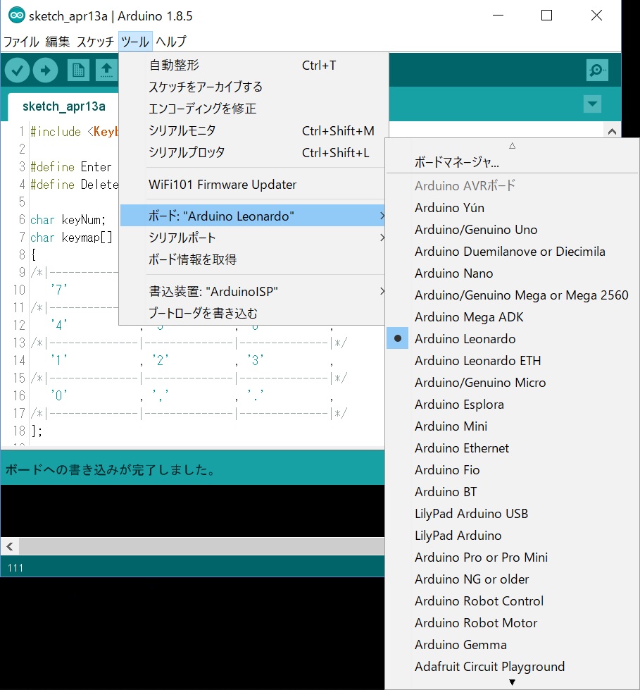Image resolution: width=640 pixels, height=690 pixels.
Task: Open the Serial Monitor magnifier icon
Action: click(597, 70)
